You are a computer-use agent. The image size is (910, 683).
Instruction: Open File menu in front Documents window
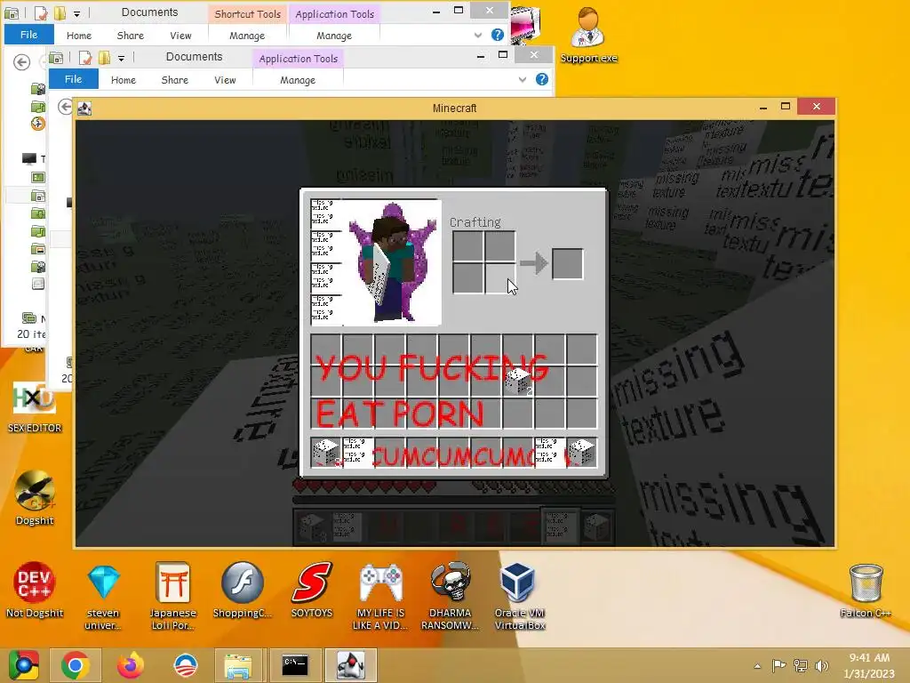pos(73,79)
